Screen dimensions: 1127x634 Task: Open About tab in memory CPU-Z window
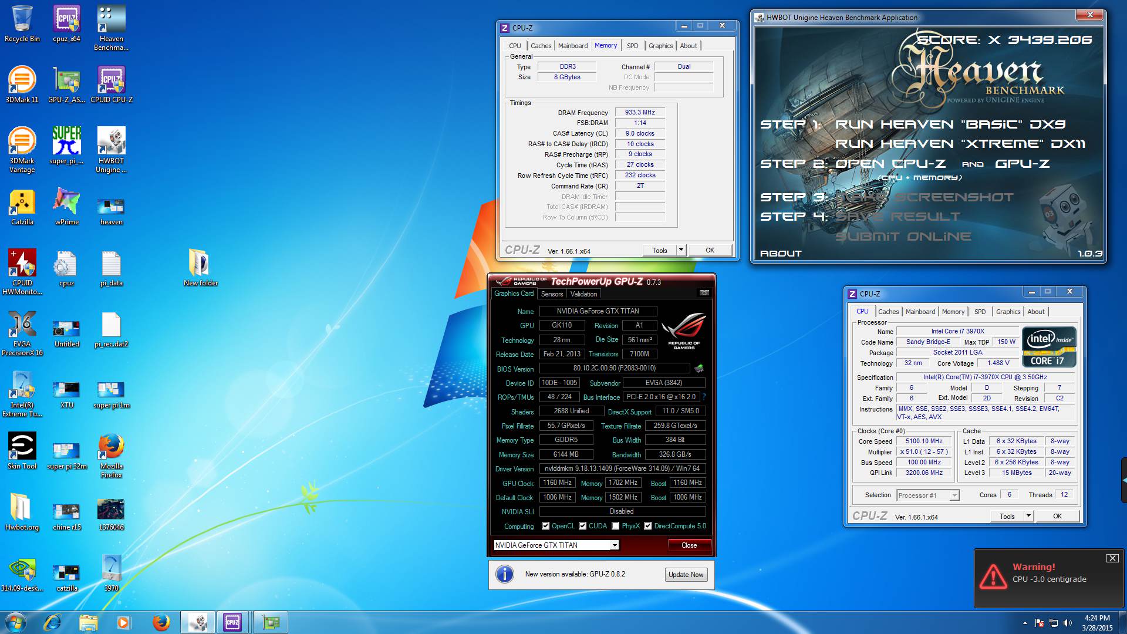689,46
